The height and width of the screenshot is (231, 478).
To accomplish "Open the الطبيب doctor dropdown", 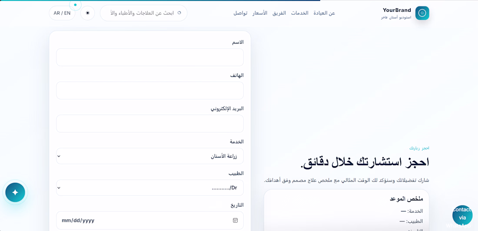I will [150, 188].
